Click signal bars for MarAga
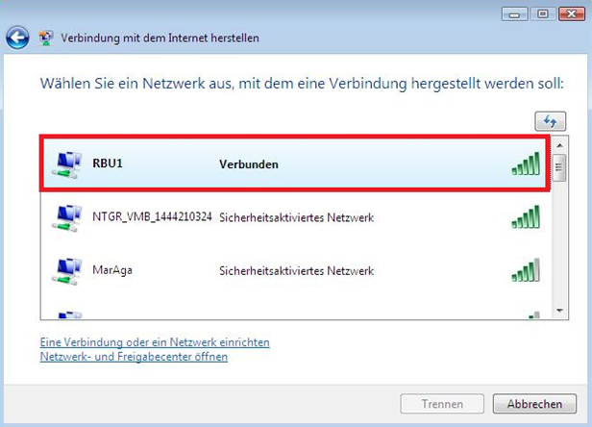Image resolution: width=592 pixels, height=427 pixels. (526, 270)
